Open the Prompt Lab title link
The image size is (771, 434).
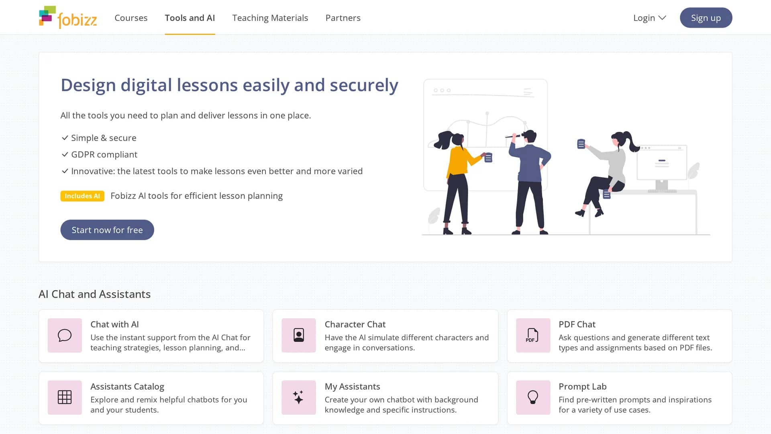583,387
